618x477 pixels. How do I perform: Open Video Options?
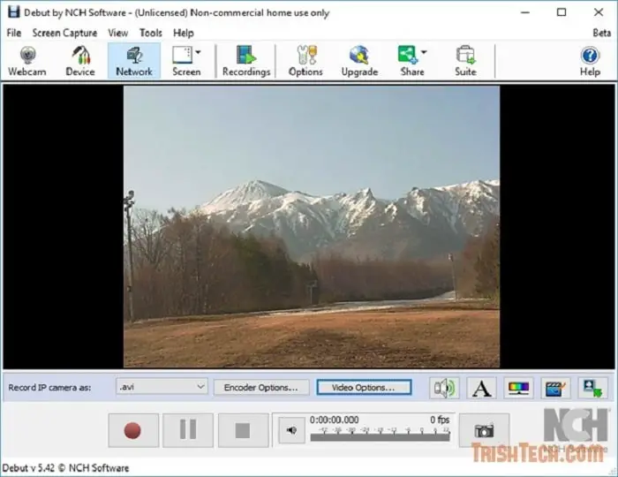coord(364,388)
